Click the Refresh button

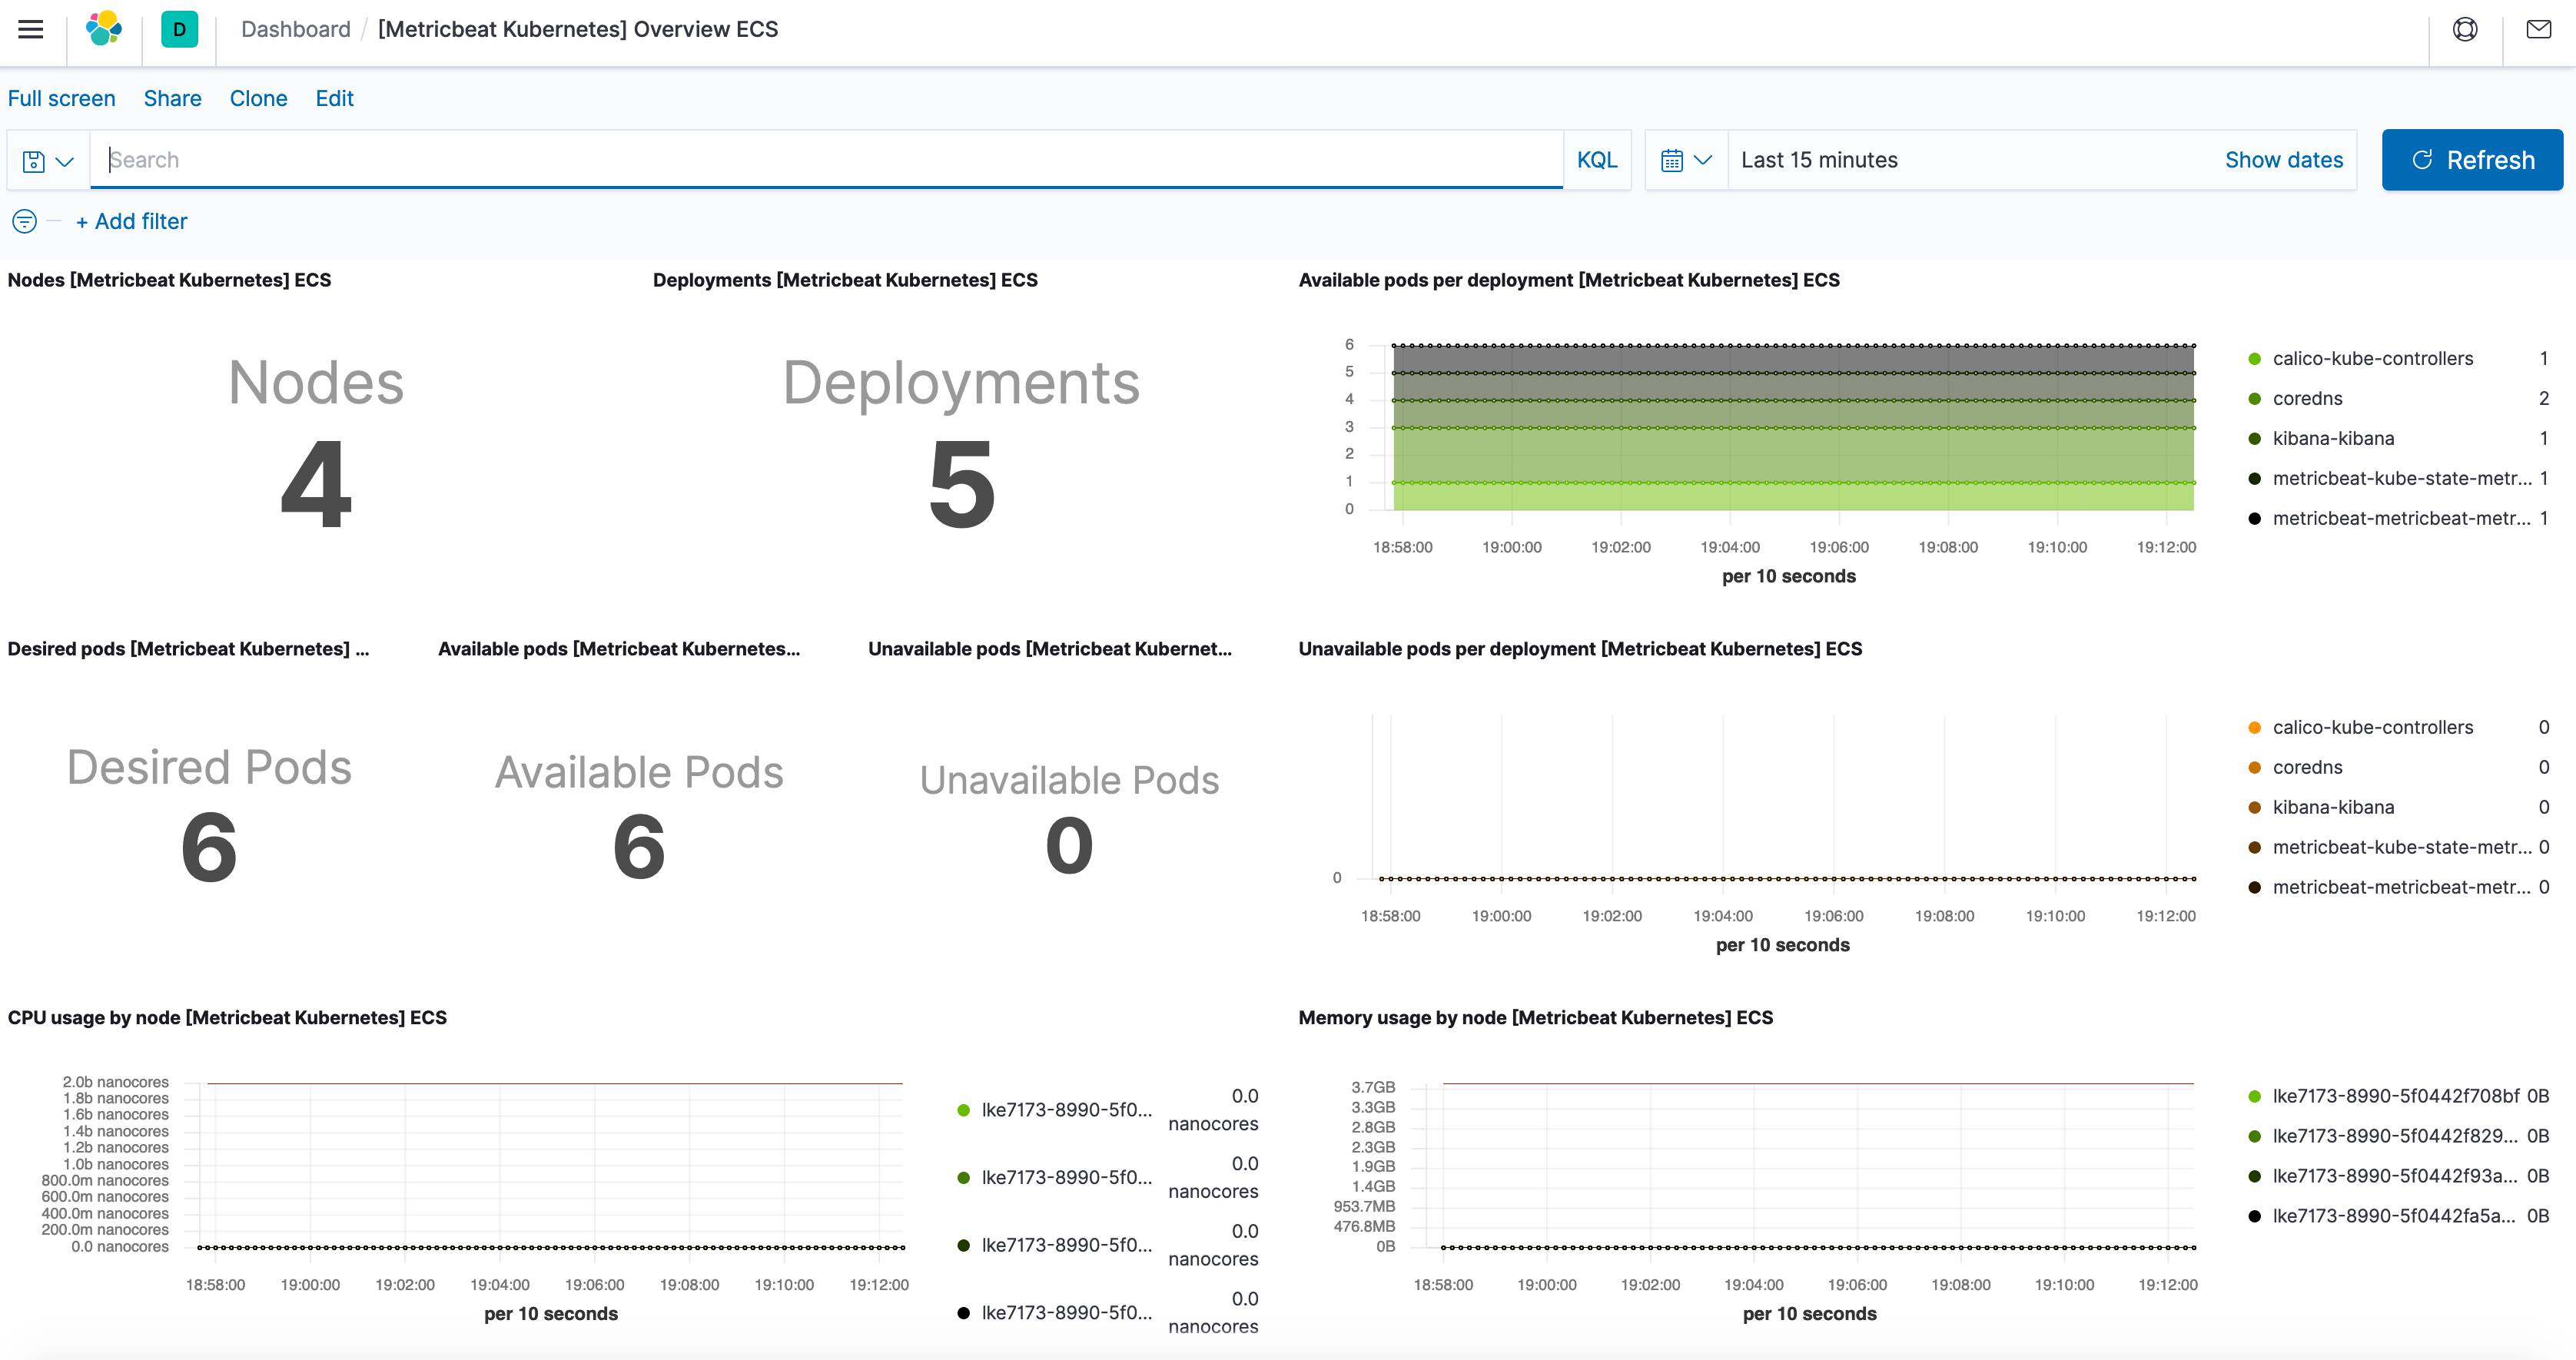2472,159
